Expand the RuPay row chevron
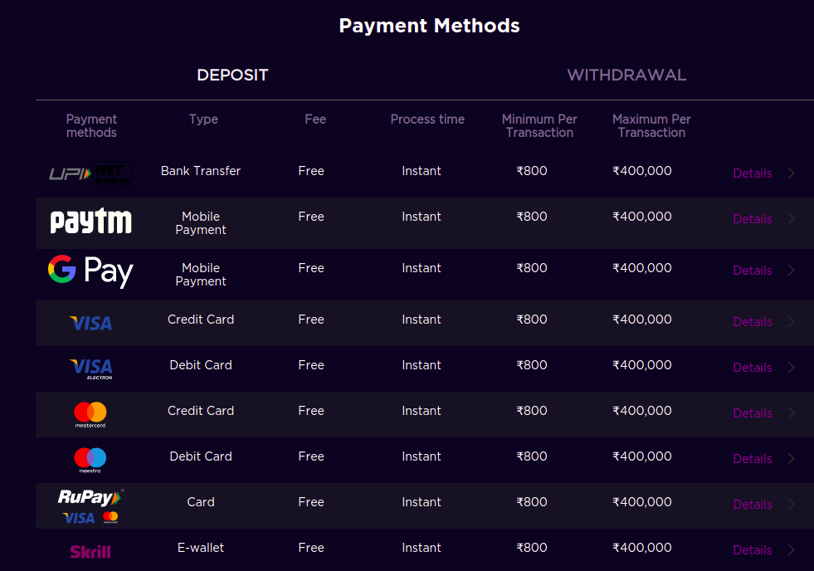The image size is (814, 571). (x=791, y=504)
